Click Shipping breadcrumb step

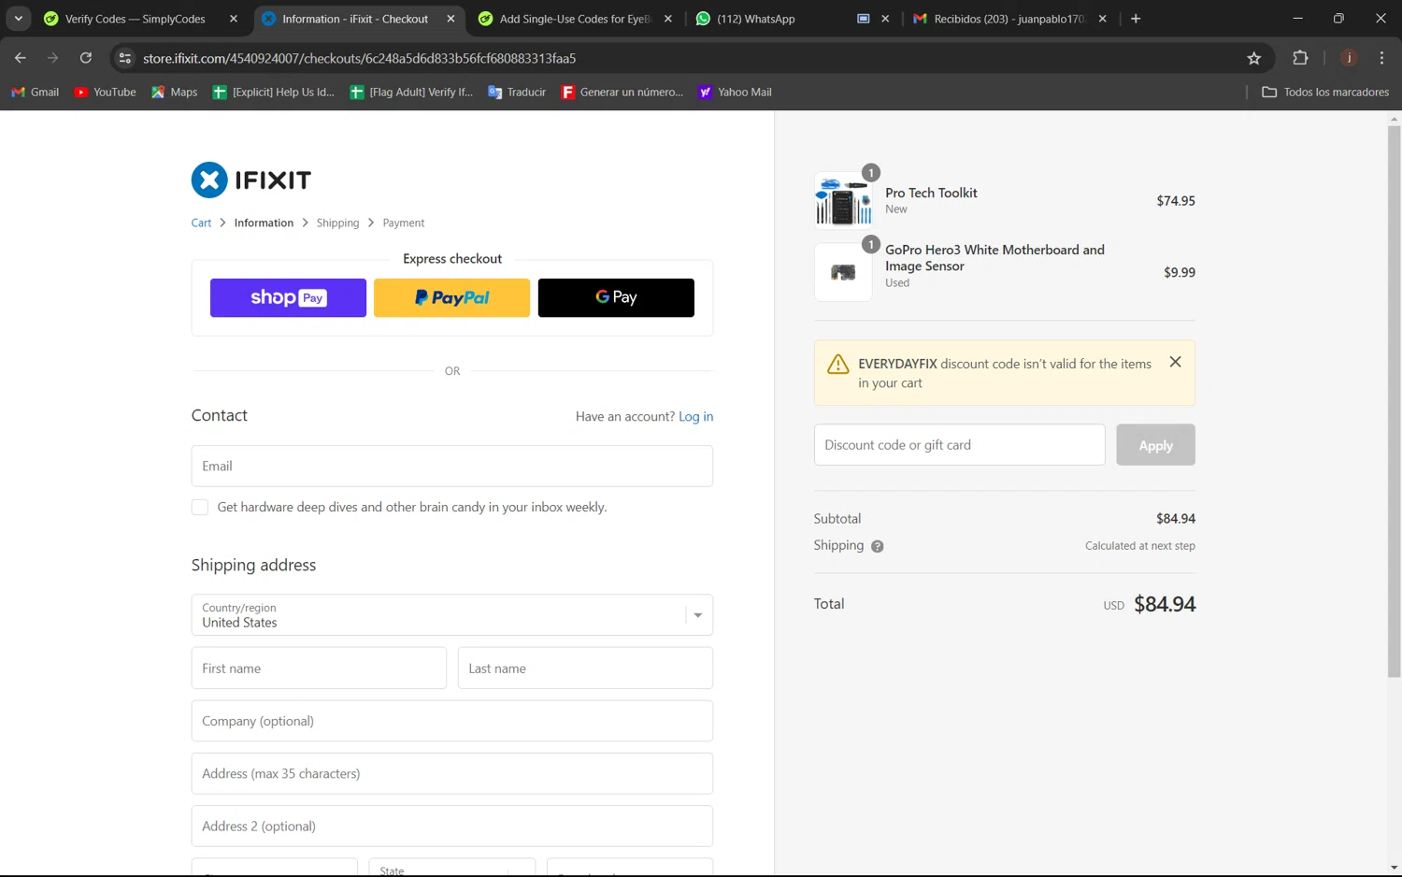click(337, 223)
